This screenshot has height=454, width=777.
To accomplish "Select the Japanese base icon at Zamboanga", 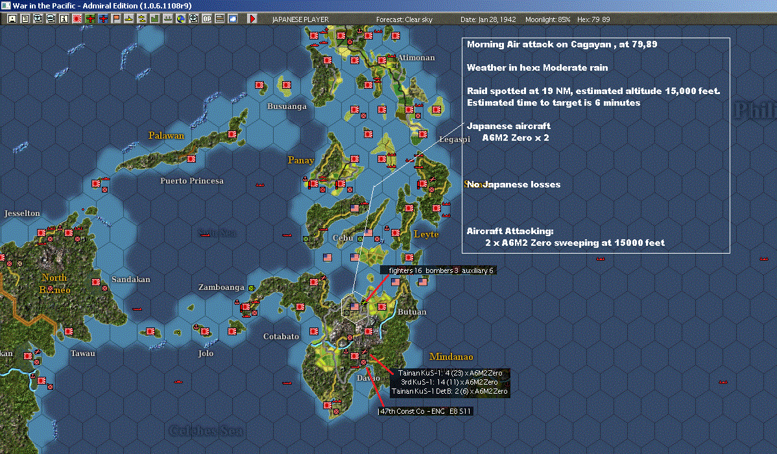I will click(246, 307).
